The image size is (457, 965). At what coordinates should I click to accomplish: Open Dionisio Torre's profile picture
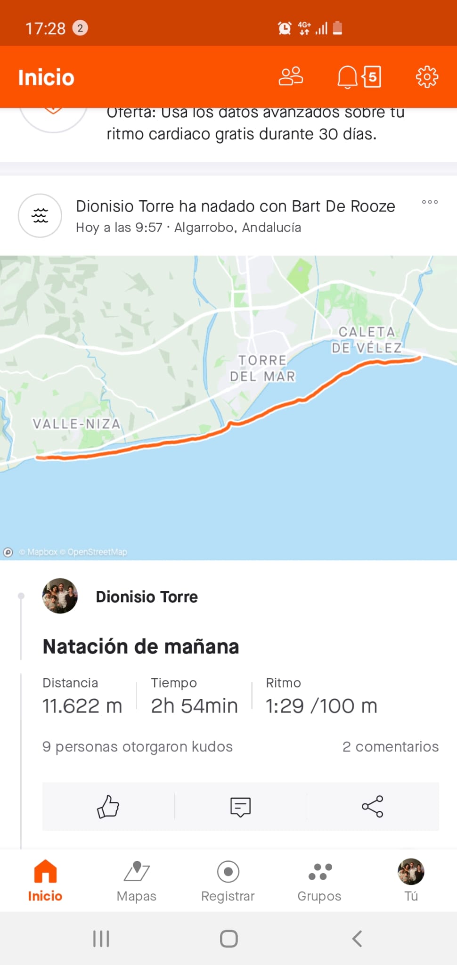click(x=60, y=596)
